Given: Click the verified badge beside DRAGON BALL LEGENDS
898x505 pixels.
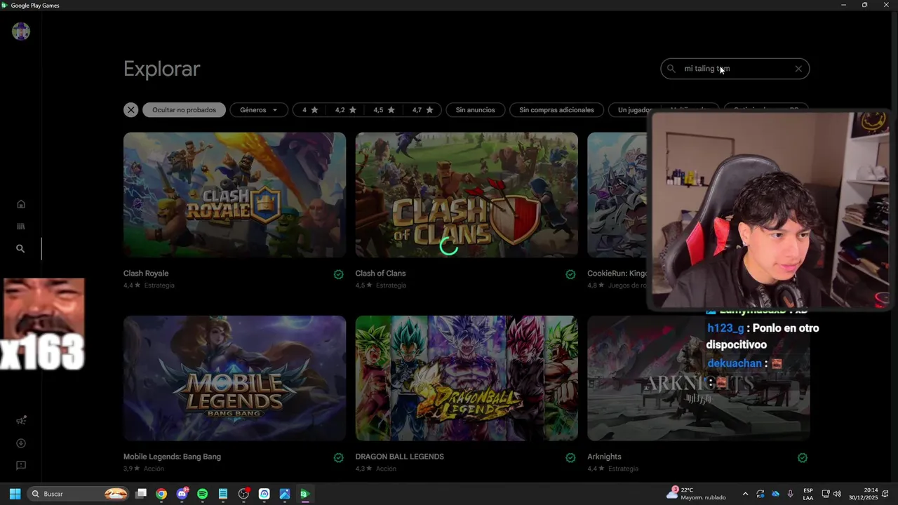Looking at the screenshot, I should pyautogui.click(x=570, y=457).
